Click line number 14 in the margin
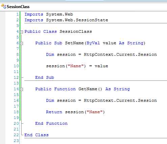This screenshot has height=144, width=167. (x=16, y=89)
